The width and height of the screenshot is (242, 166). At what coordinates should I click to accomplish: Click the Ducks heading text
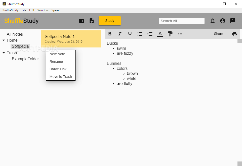coord(112,43)
